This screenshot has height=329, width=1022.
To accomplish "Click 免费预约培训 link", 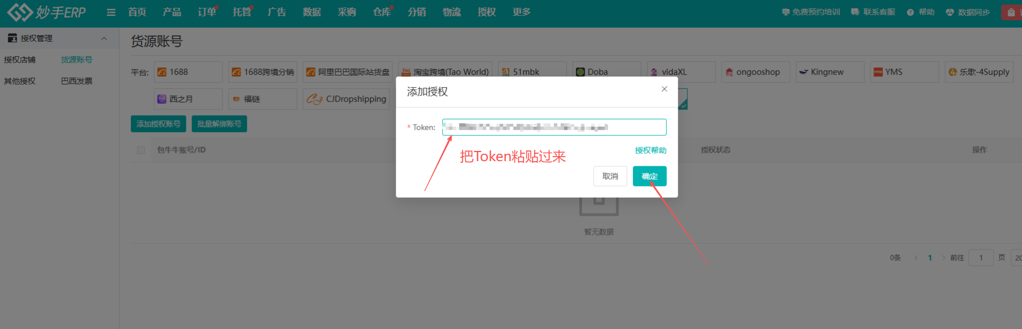I will coord(811,12).
